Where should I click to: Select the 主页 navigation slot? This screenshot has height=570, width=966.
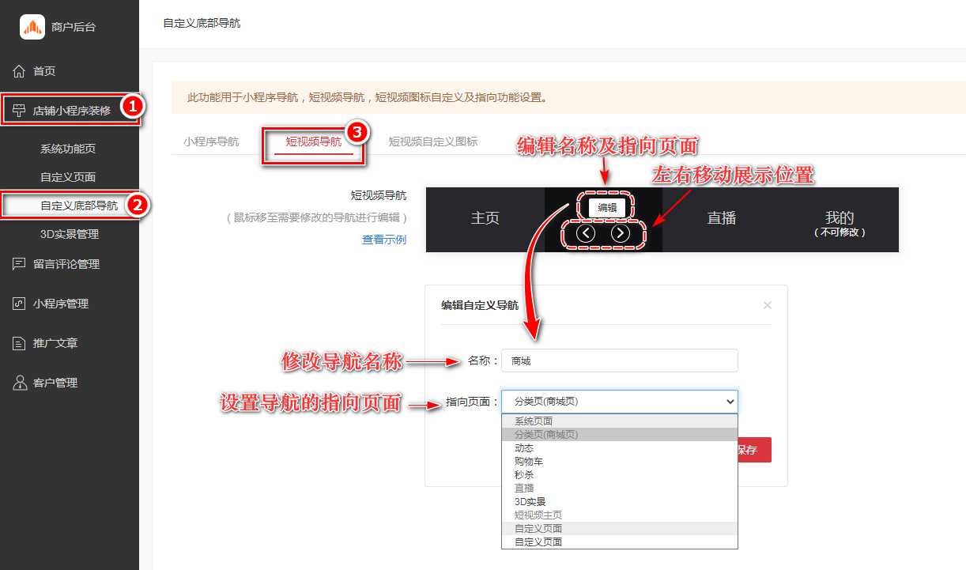point(485,219)
